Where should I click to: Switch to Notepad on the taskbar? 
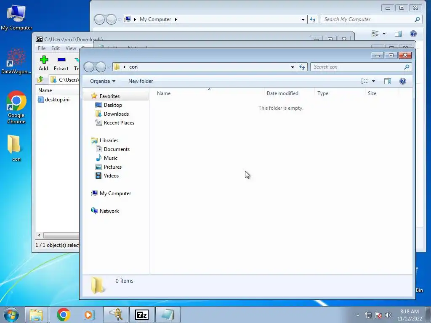(x=168, y=315)
